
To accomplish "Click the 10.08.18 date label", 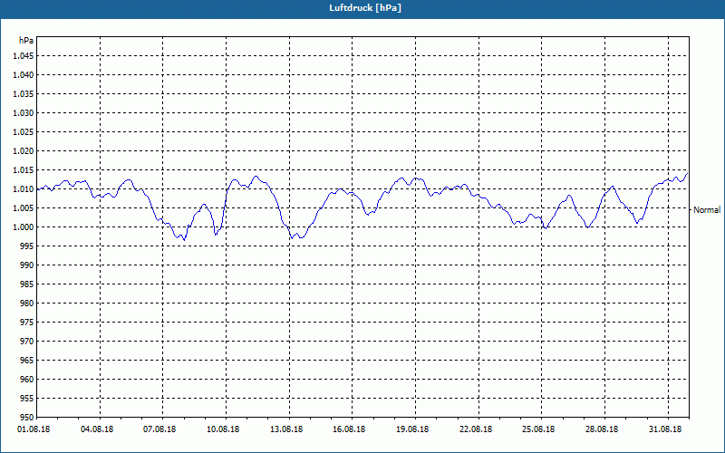I will (x=223, y=429).
